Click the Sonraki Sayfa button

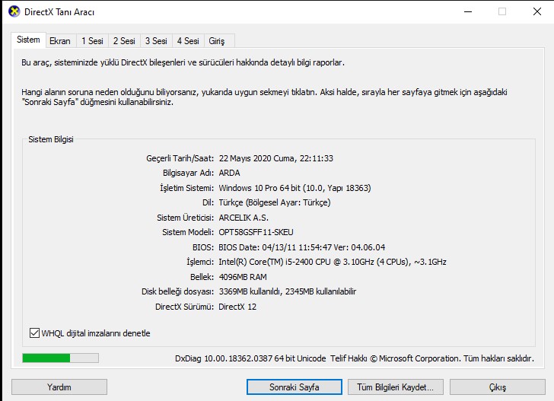pos(295,387)
